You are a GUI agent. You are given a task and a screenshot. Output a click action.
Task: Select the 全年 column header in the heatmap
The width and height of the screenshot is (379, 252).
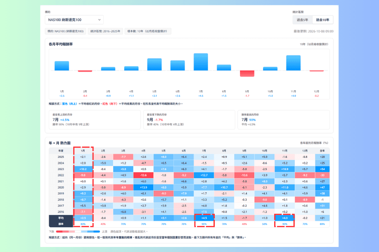322,151
